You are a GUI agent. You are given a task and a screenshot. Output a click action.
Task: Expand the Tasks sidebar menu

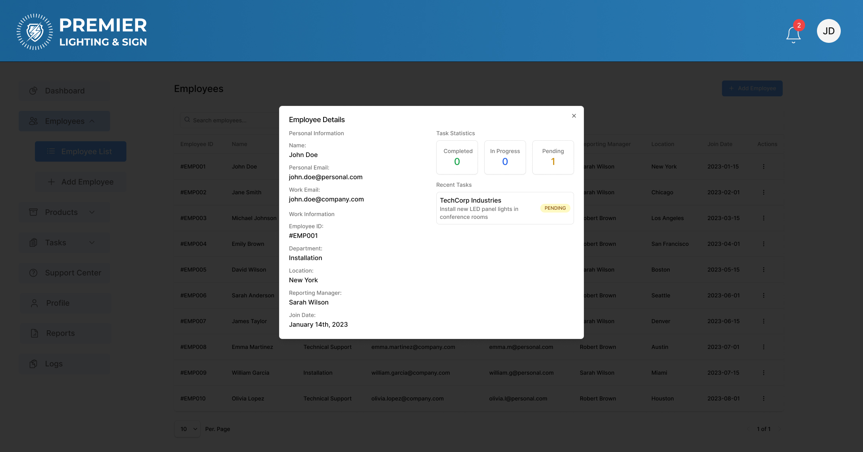click(x=64, y=243)
